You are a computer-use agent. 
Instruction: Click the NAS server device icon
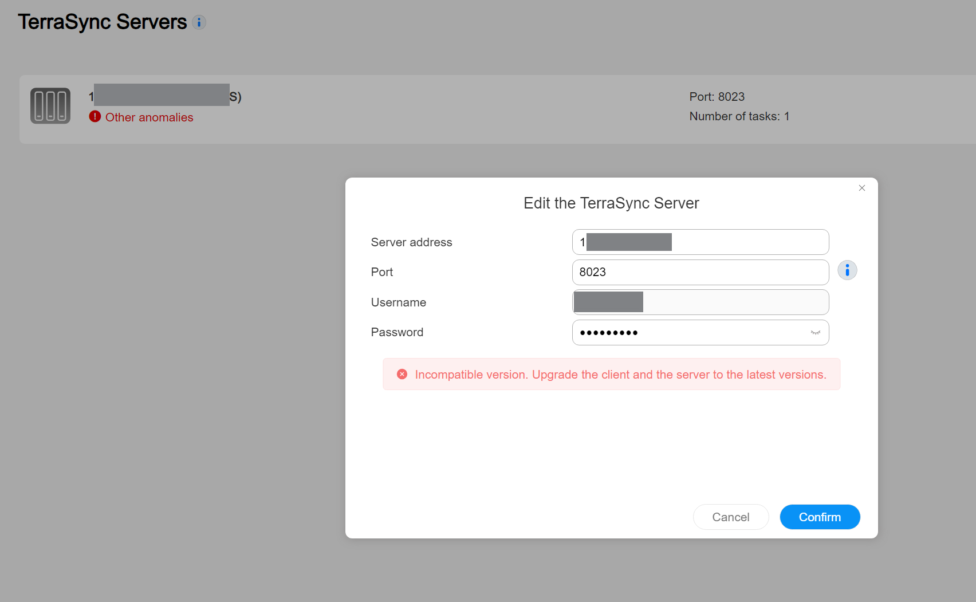50,106
